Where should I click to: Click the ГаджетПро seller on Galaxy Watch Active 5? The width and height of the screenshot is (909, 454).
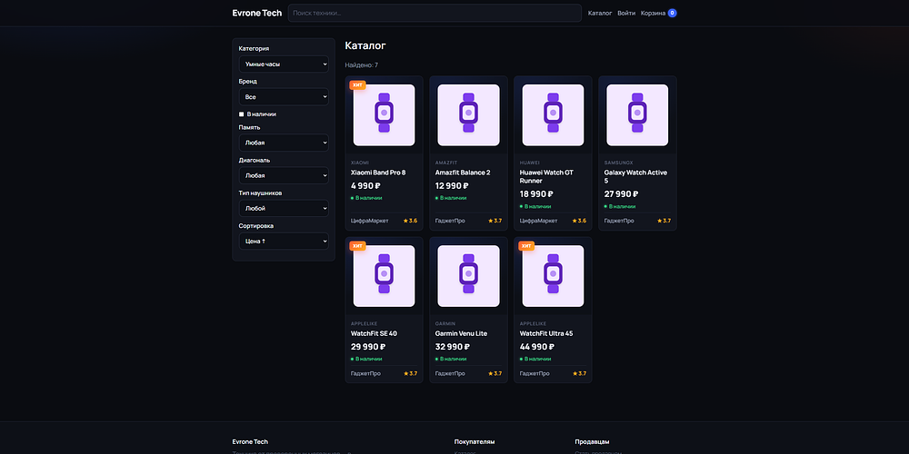[x=618, y=221]
